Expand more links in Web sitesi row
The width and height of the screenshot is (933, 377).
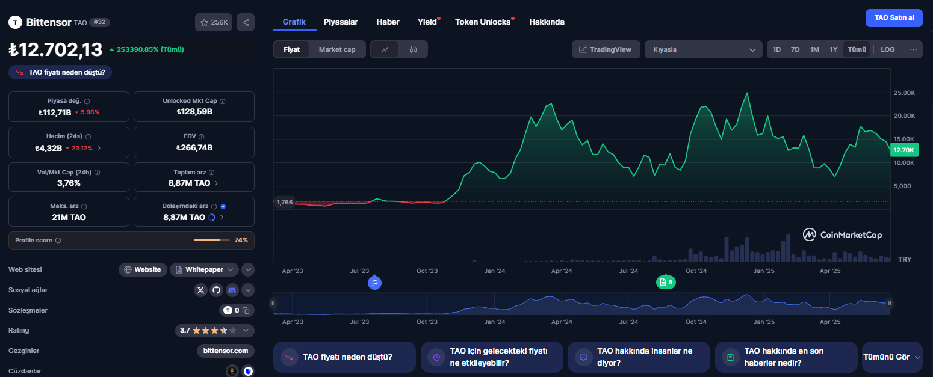(x=248, y=269)
